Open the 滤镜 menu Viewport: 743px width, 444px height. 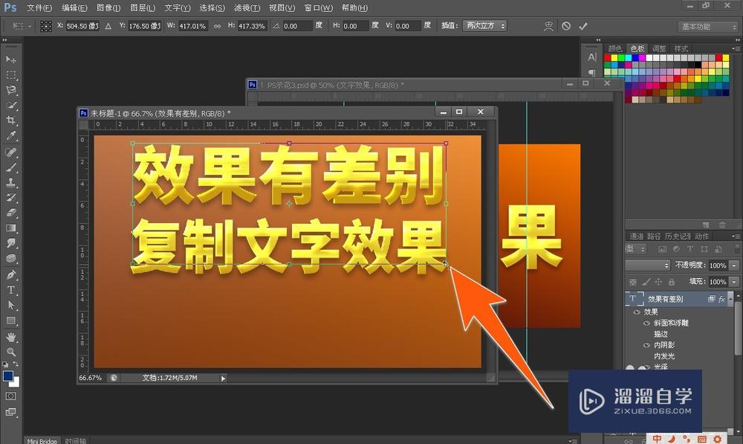pyautogui.click(x=246, y=7)
